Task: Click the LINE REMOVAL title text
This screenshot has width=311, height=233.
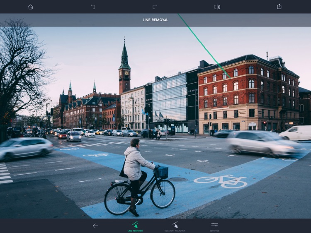Action: pos(155,20)
